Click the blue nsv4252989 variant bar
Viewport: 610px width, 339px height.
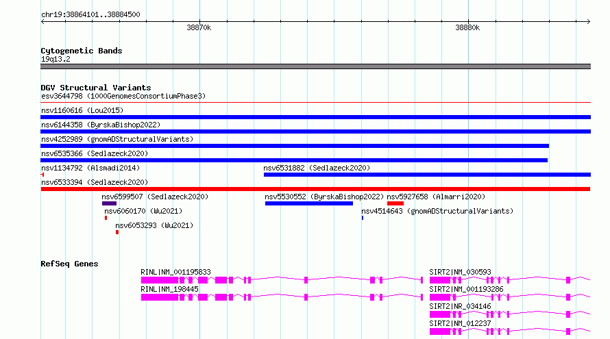tap(295, 146)
